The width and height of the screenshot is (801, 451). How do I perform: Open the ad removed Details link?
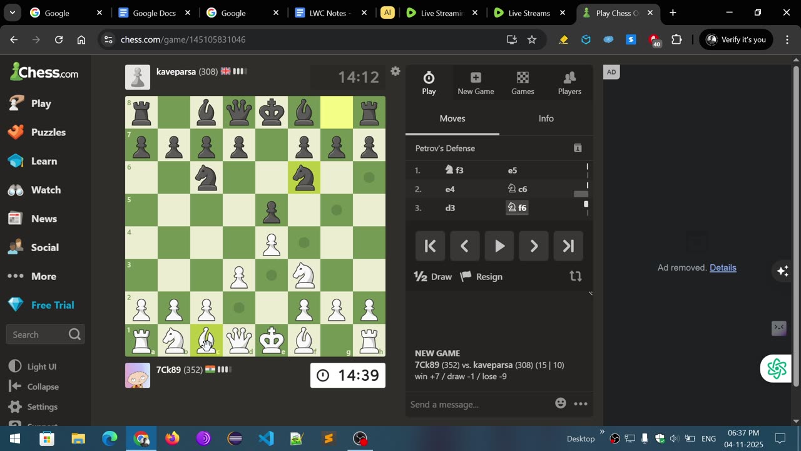point(723,267)
